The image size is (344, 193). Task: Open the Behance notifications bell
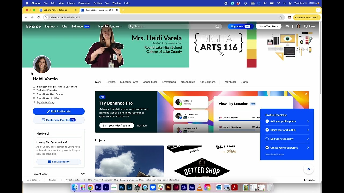(x=293, y=26)
